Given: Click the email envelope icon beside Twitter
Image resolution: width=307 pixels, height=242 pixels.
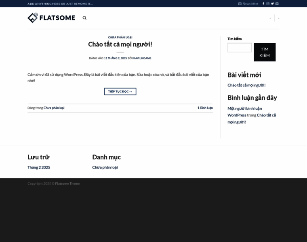Looking at the screenshot, I should pyautogui.click(x=277, y=4).
